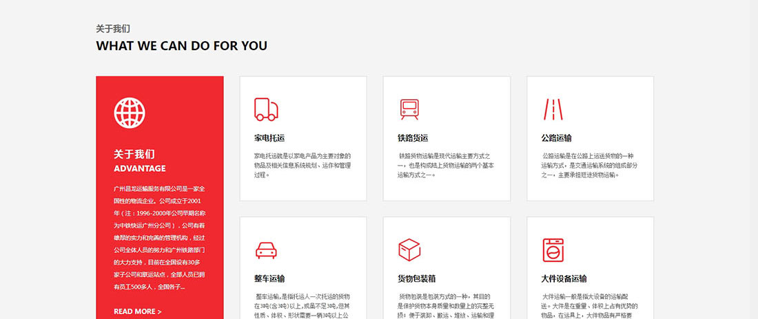The image size is (758, 319).
Task: Click the red highway road icon
Action: [553, 109]
